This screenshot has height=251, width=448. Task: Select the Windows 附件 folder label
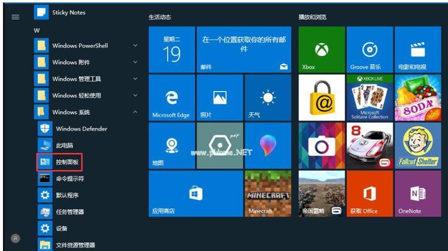click(71, 62)
